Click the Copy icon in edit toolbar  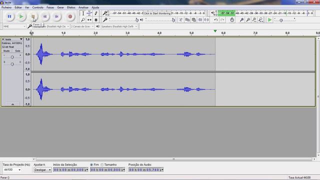[x=187, y=20]
